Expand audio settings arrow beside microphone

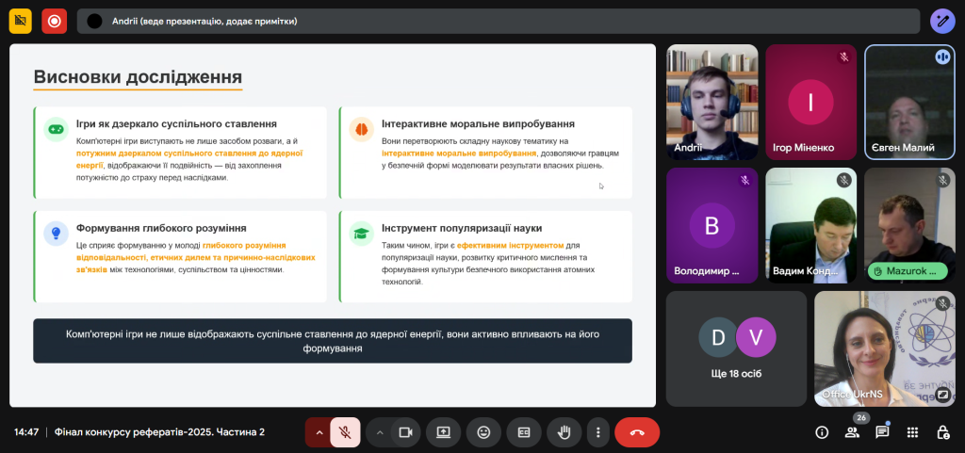pyautogui.click(x=319, y=432)
